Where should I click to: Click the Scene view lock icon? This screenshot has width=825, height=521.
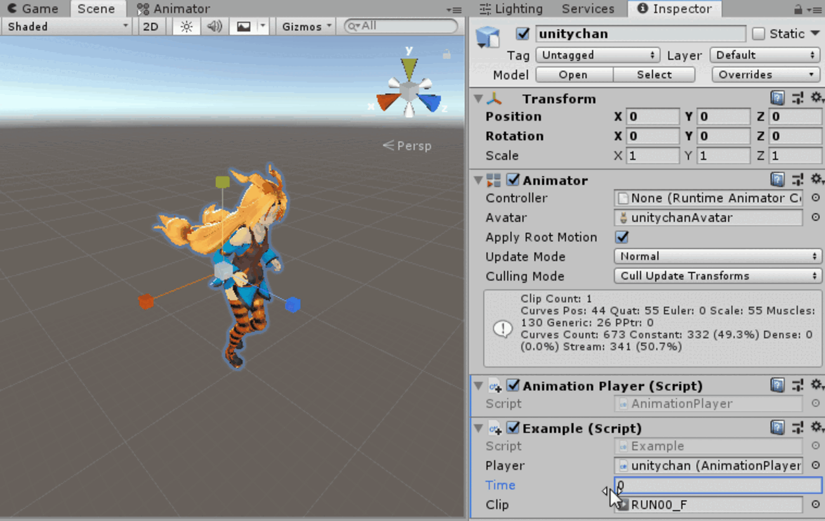447,55
